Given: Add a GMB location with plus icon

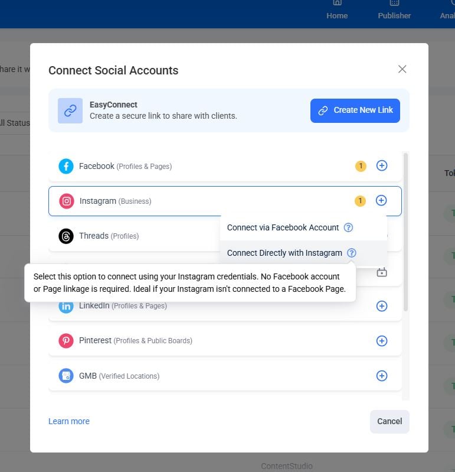Looking at the screenshot, I should pyautogui.click(x=382, y=376).
